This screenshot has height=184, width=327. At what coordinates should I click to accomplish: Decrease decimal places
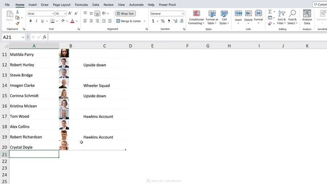coord(181,21)
